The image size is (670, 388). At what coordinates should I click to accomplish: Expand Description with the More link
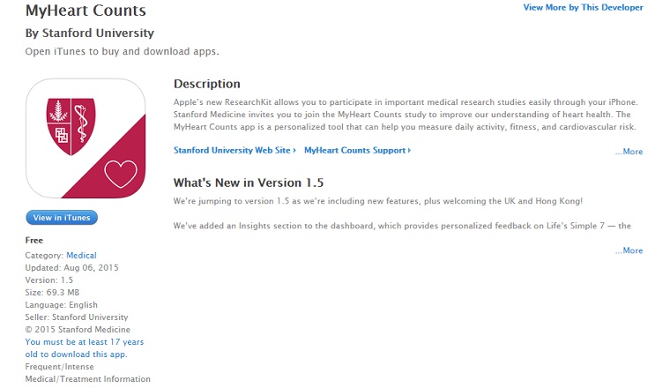pos(629,152)
